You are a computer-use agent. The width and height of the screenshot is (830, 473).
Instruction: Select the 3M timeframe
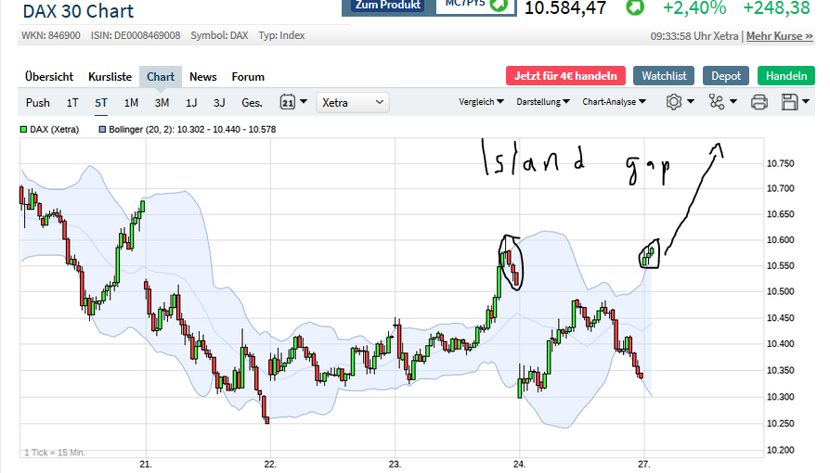coord(162,103)
